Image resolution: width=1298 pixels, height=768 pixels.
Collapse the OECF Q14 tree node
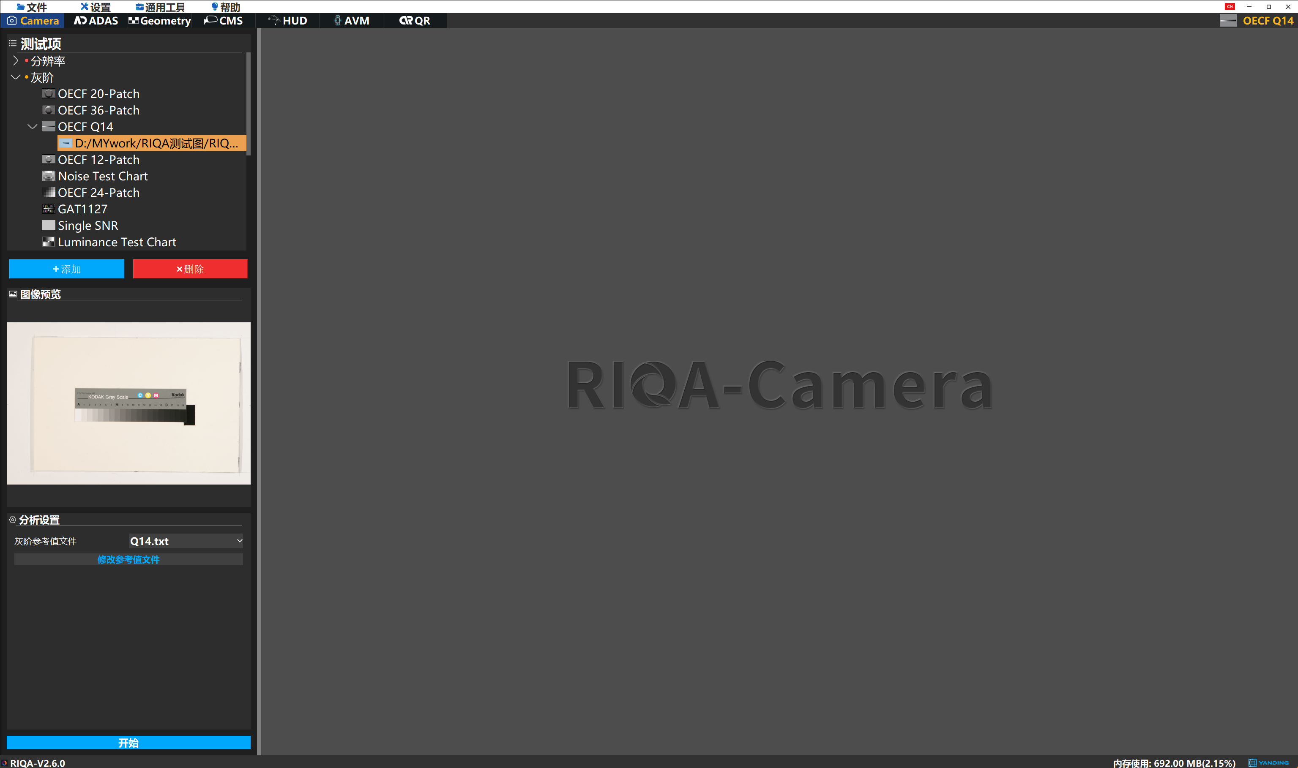(32, 127)
